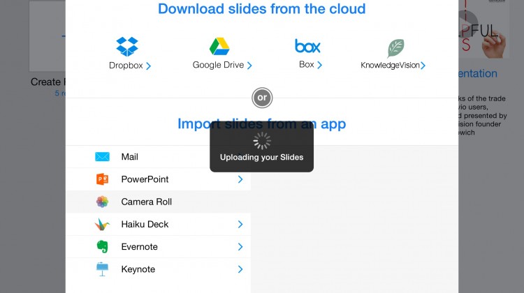Open the KnowledgeVision text link
The width and height of the screenshot is (524, 293).
click(390, 65)
